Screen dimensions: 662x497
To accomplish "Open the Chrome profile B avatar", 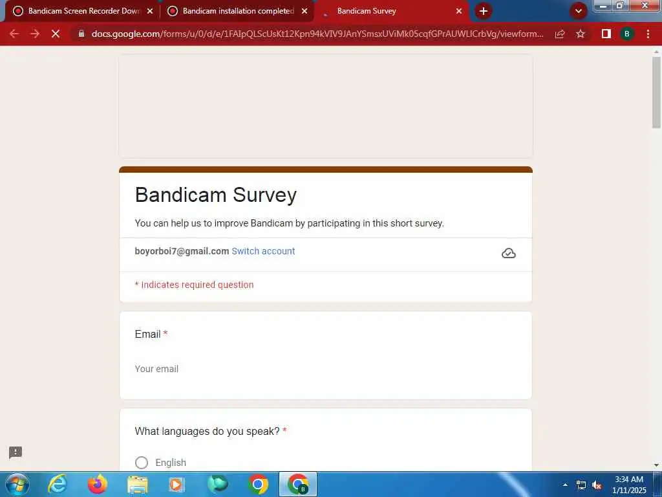I will pyautogui.click(x=627, y=34).
